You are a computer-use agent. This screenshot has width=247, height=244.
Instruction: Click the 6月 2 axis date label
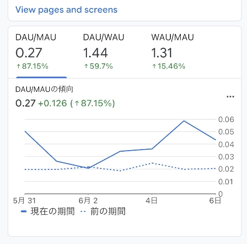click(x=88, y=201)
